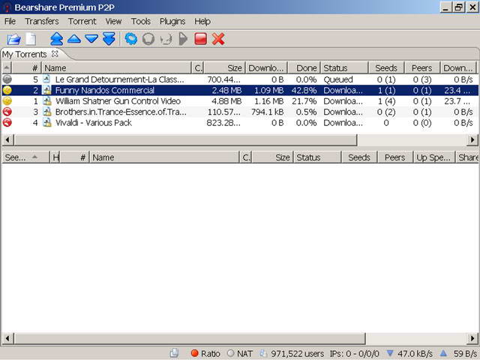Screen dimensions: 480x360
Task: Click the file icon beside Vivaldi - Various Pack
Action: (46, 122)
